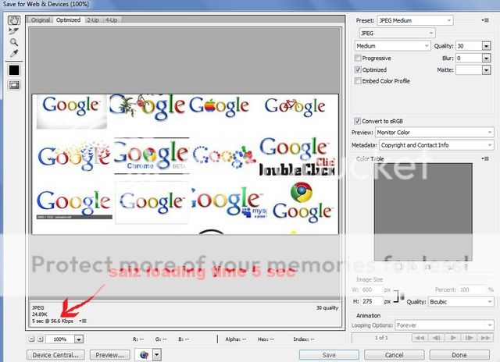Click the Save button
500x362 pixels.
(x=329, y=354)
